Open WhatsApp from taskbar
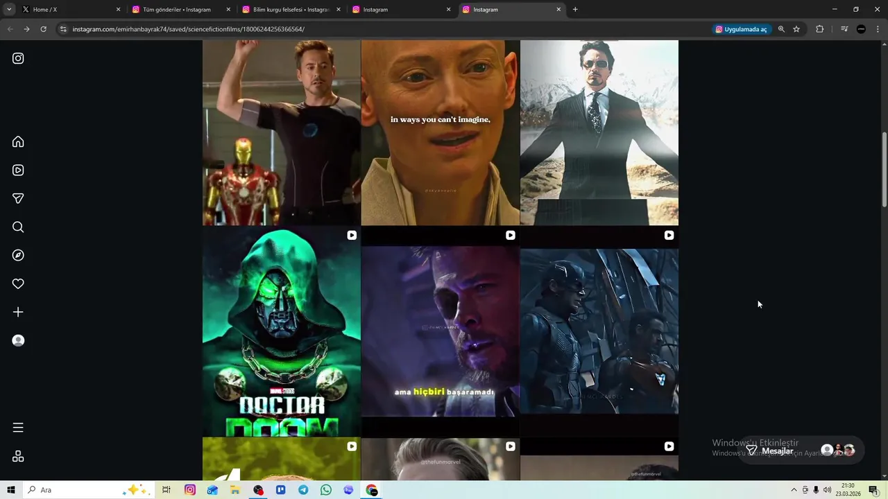 [326, 490]
